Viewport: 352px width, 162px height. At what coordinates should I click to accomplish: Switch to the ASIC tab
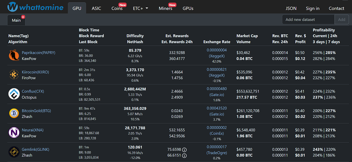96,8
